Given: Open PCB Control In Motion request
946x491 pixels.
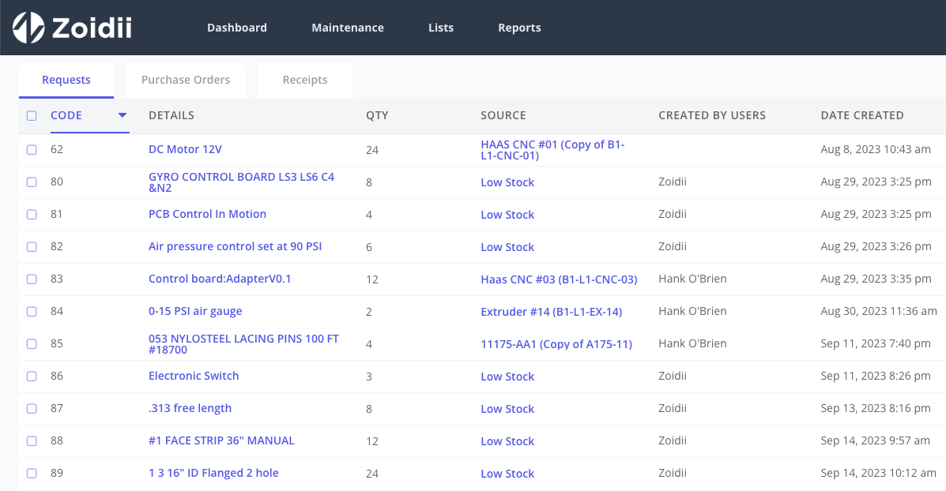Looking at the screenshot, I should pyautogui.click(x=208, y=214).
